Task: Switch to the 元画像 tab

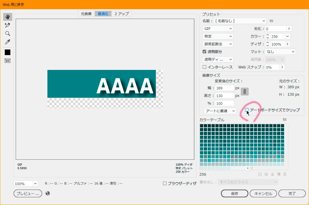Action: point(86,14)
